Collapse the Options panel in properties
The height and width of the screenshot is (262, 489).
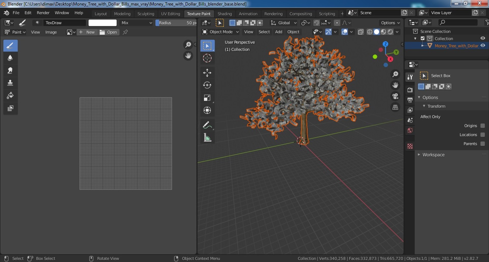[x=419, y=97]
